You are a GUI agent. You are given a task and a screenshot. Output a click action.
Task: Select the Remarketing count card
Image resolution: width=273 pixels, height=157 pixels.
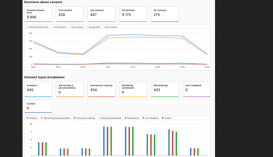point(165,89)
